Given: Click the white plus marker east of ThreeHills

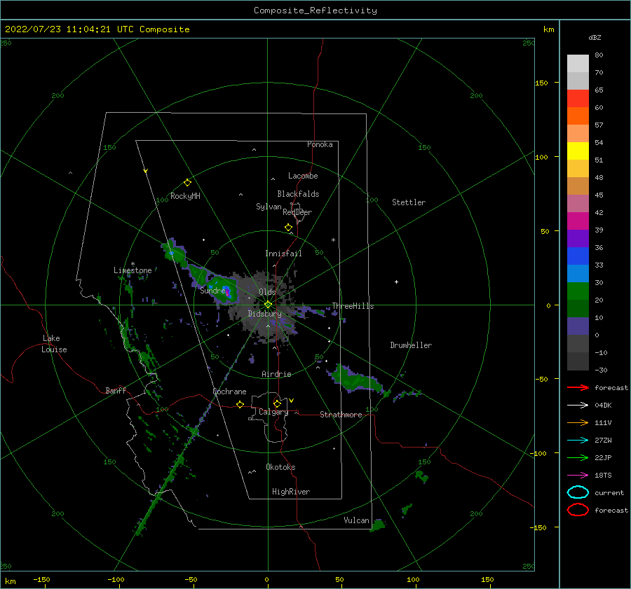Looking at the screenshot, I should point(396,282).
